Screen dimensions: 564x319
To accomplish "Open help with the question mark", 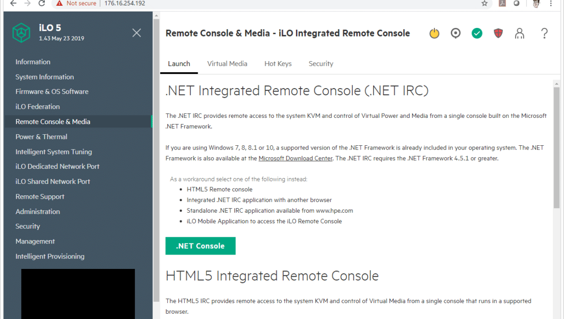I will coord(545,33).
